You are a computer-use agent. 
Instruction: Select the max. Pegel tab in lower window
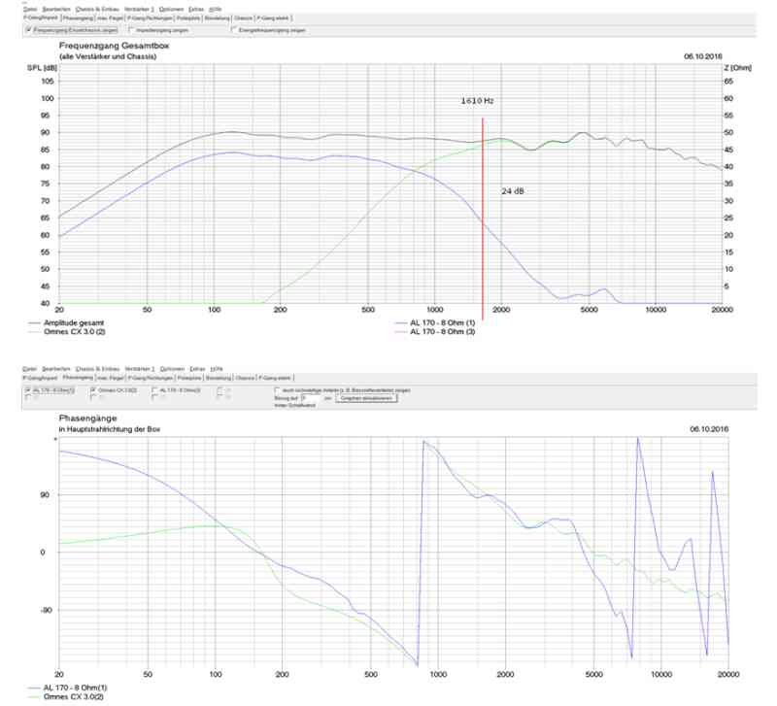(110, 378)
